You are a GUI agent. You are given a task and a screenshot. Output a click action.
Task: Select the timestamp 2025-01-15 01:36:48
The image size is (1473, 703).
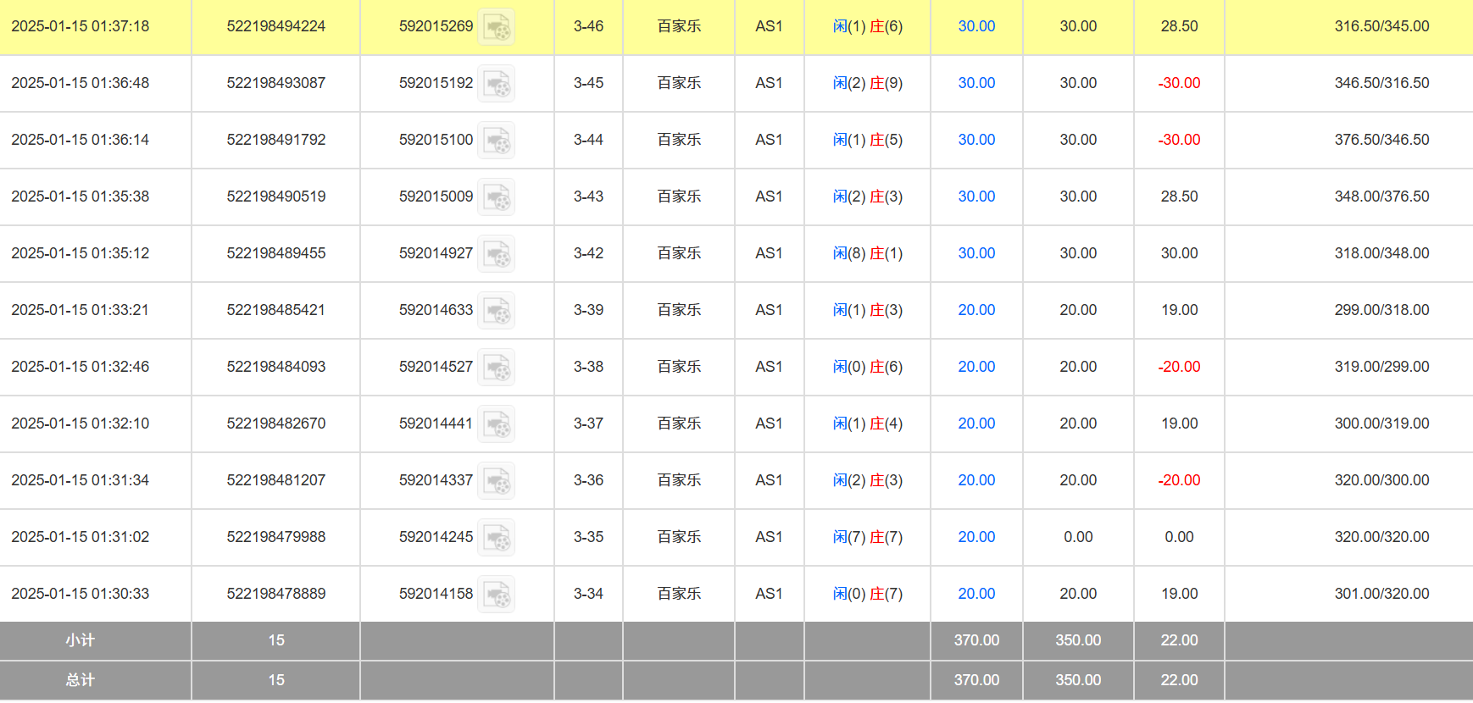(x=80, y=83)
